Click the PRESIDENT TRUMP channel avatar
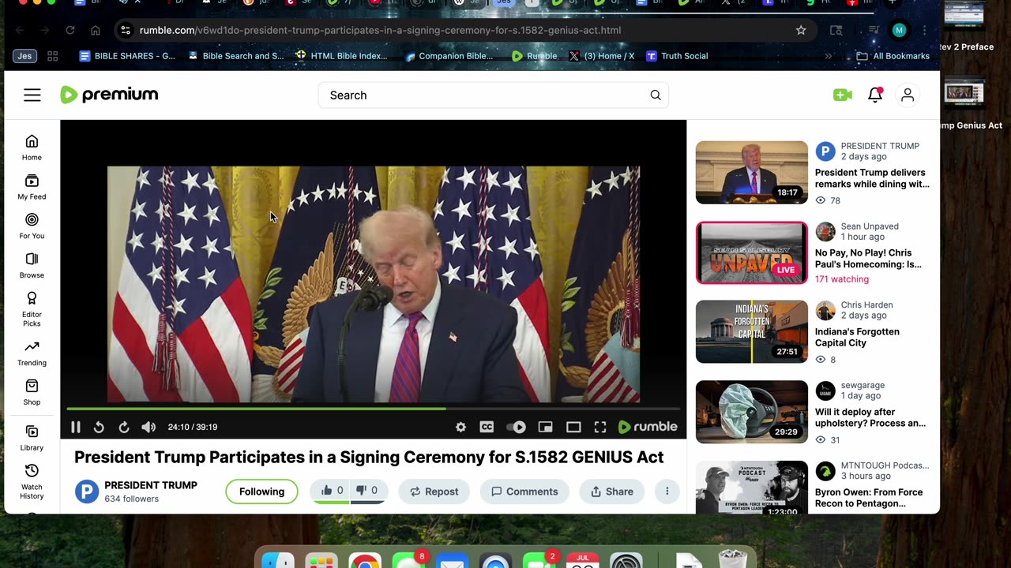This screenshot has height=568, width=1011. (87, 491)
